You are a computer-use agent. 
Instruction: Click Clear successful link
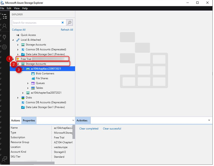pyautogui.click(x=112, y=129)
